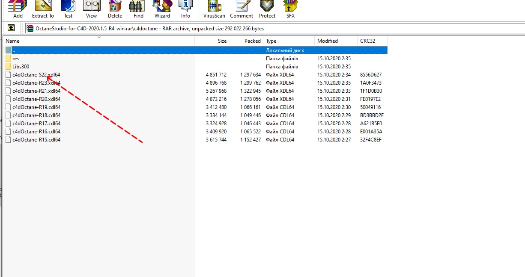Show archive Info icon
This screenshot has width=525, height=277.
point(185,6)
